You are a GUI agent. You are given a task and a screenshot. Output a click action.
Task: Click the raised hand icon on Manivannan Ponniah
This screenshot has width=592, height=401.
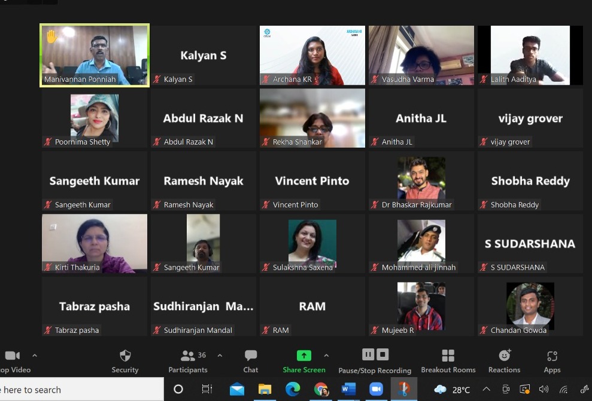coord(51,36)
